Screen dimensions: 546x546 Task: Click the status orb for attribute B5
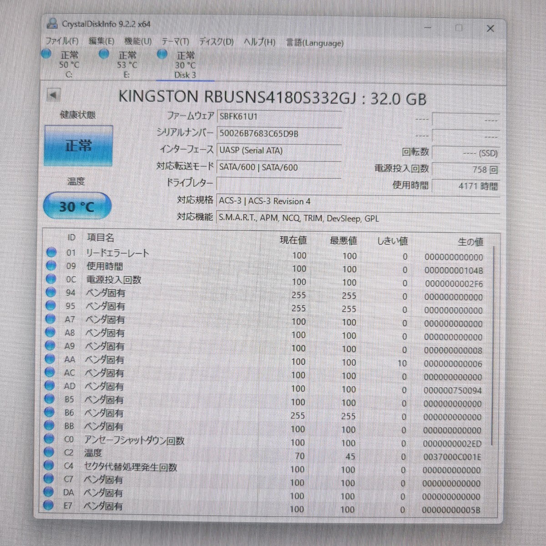coord(50,399)
